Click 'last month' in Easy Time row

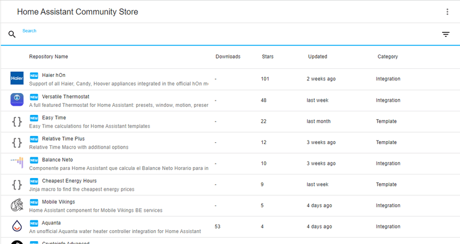(x=319, y=121)
